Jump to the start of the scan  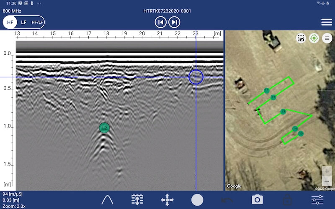tap(161, 22)
